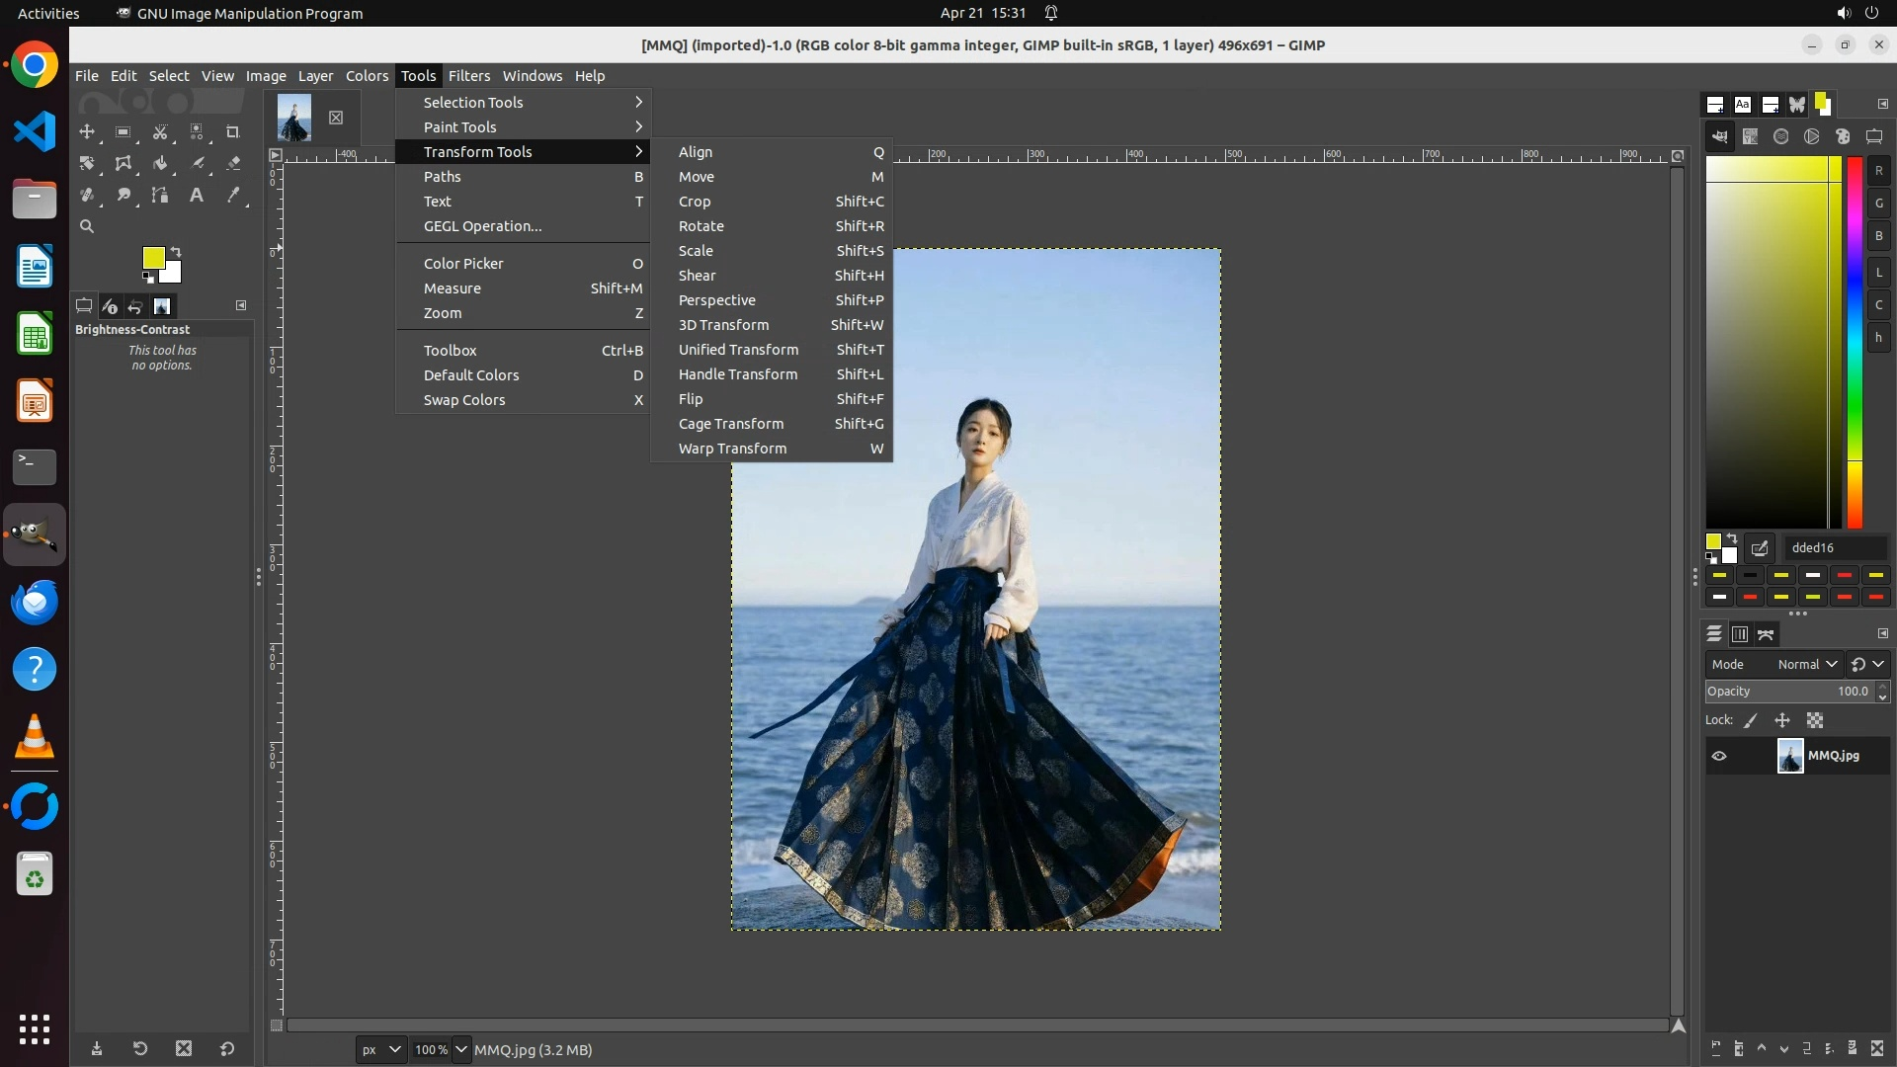Open the Filters menu
The height and width of the screenshot is (1067, 1897).
pyautogui.click(x=468, y=76)
